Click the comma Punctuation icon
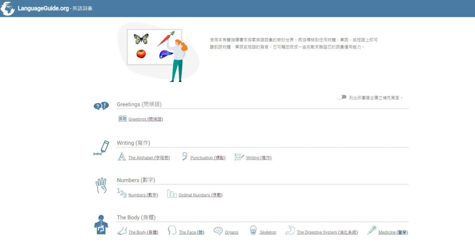The image size is (475, 244). coord(185,156)
